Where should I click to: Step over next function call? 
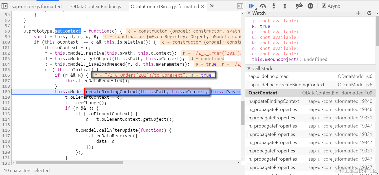click(263, 6)
